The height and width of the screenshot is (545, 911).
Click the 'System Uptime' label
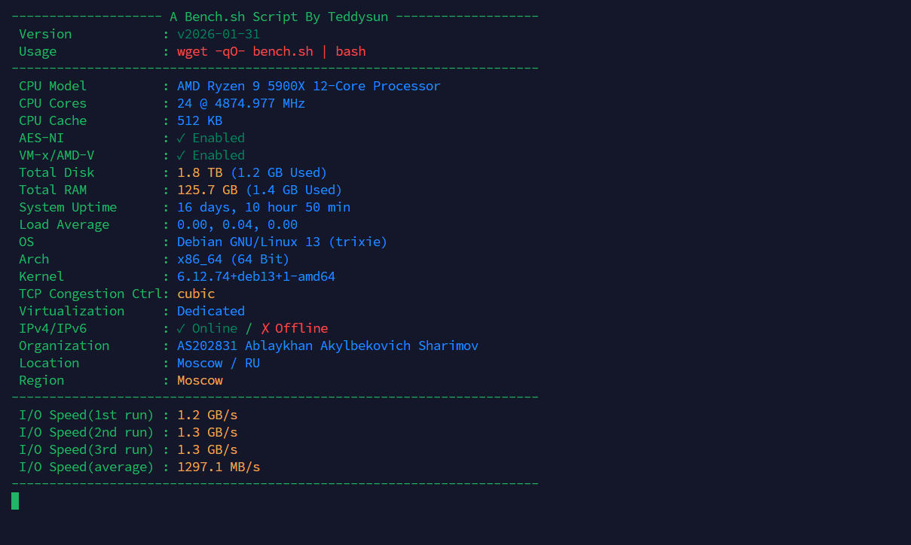point(68,207)
